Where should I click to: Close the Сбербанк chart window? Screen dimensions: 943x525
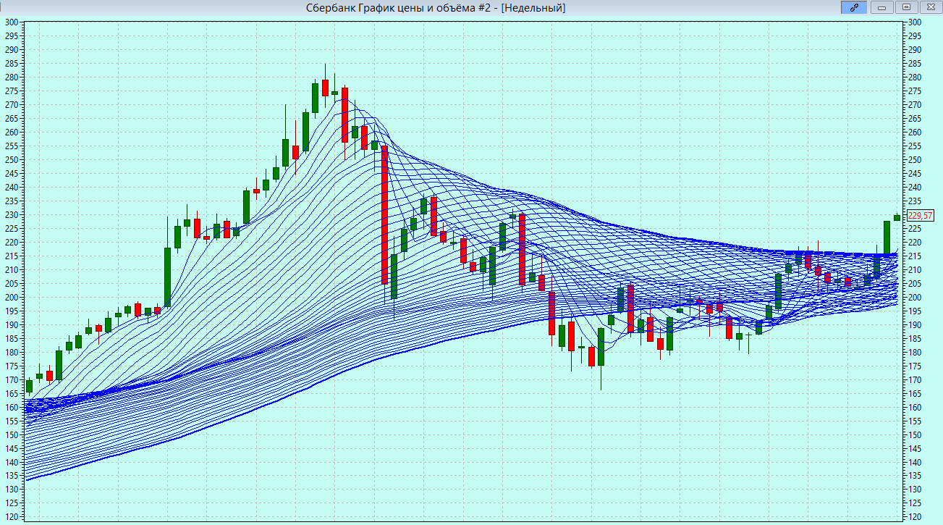[930, 7]
